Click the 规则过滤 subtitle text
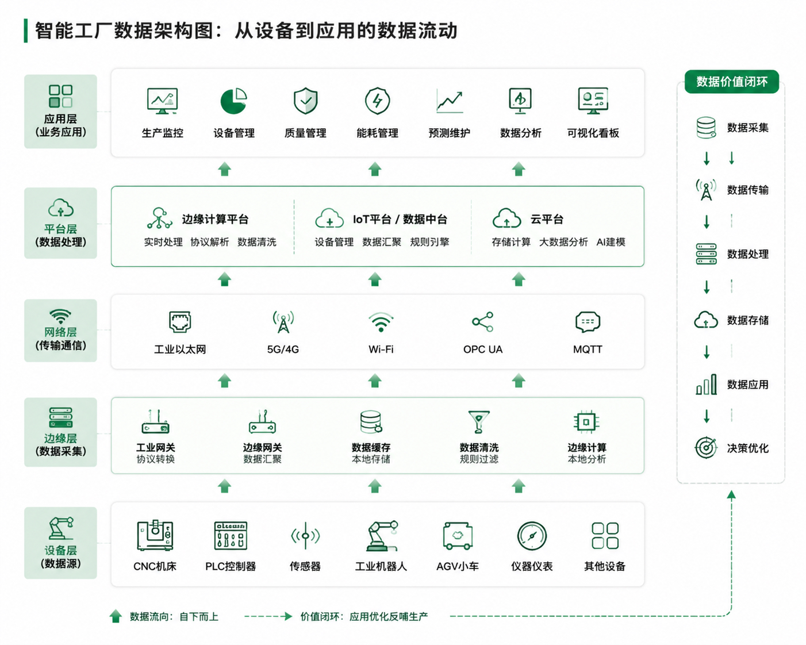 [x=479, y=459]
